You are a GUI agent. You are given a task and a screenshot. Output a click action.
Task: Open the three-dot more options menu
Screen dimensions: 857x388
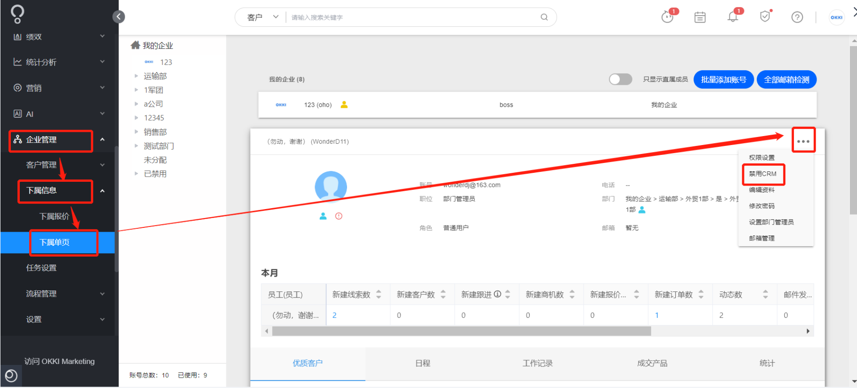point(803,141)
